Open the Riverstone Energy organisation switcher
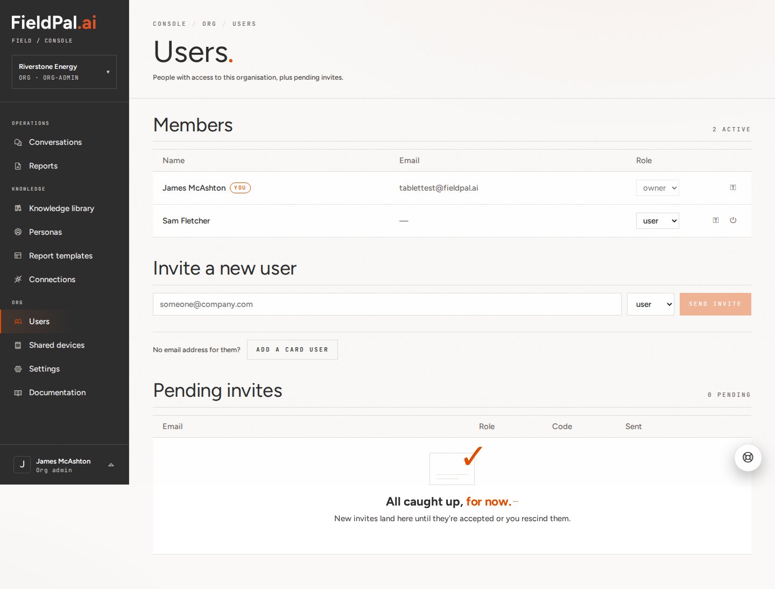This screenshot has height=589, width=775. 64,72
